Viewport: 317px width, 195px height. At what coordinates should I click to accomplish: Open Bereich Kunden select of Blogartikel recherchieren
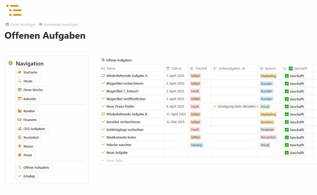tap(267, 83)
